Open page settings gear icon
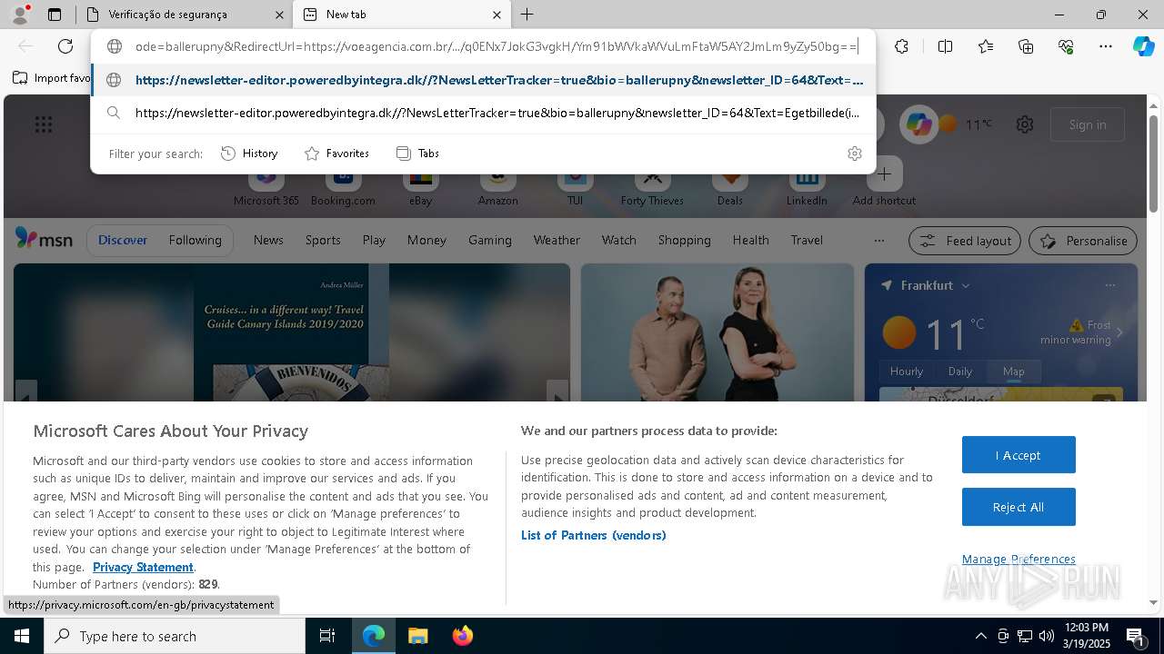The height and width of the screenshot is (654, 1164). click(x=1025, y=124)
